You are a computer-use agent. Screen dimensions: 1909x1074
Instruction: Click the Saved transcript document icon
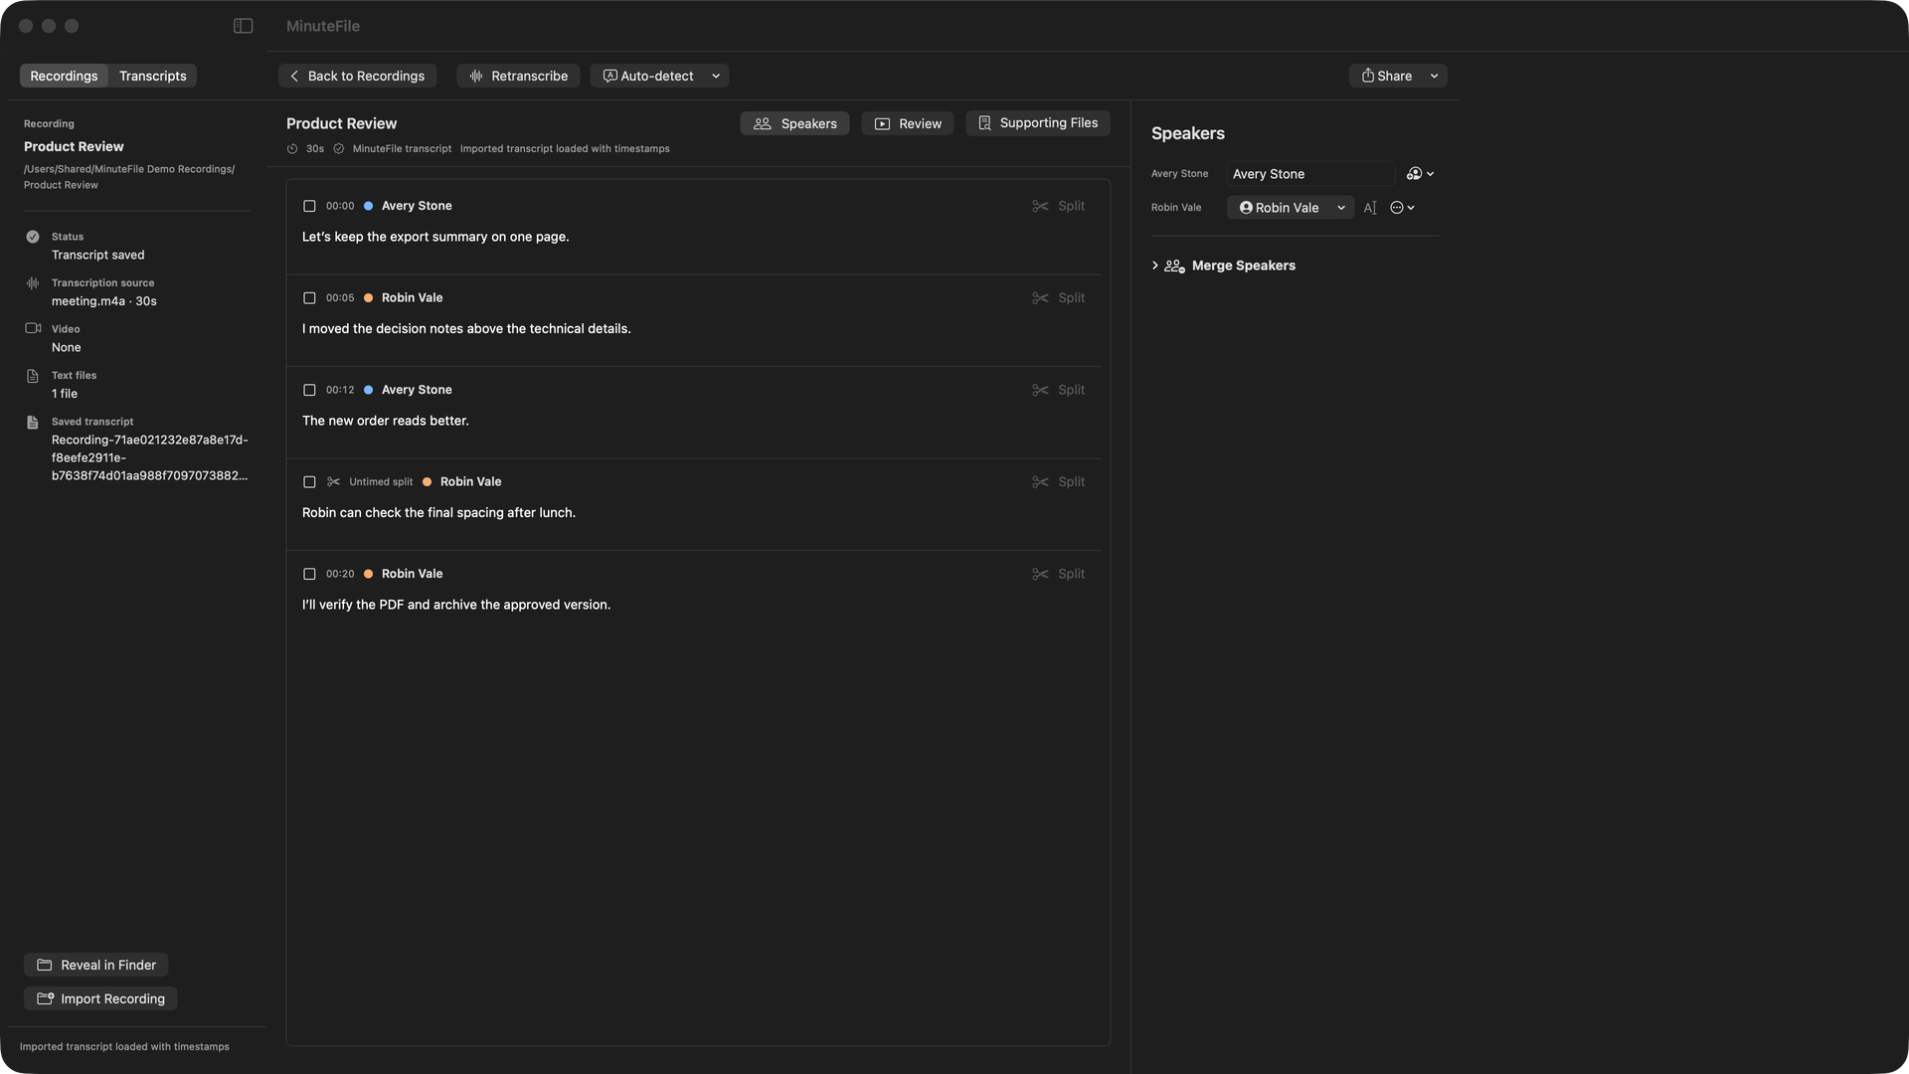33,422
